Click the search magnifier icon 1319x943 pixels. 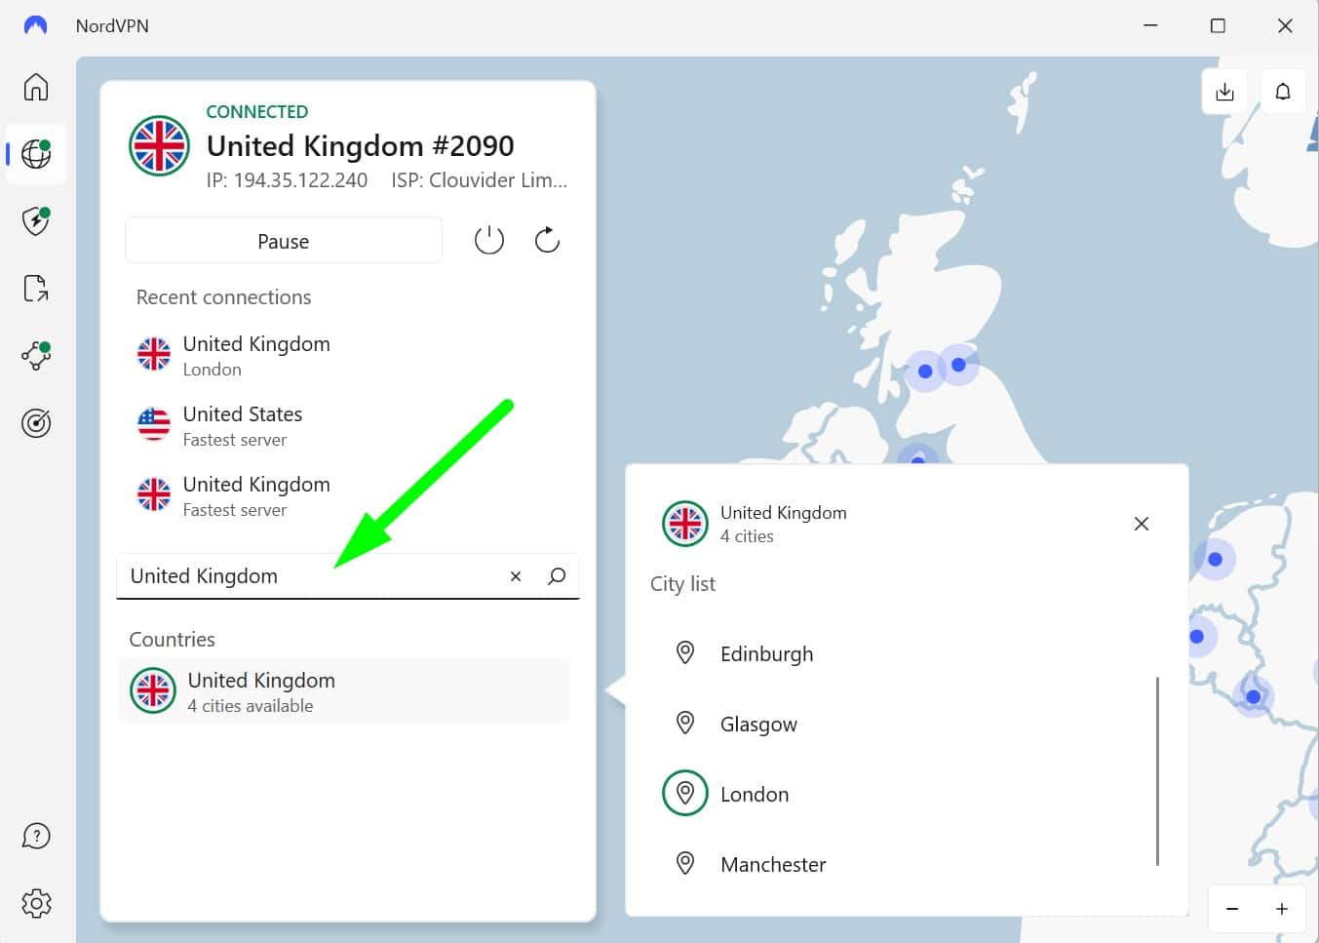tap(557, 576)
